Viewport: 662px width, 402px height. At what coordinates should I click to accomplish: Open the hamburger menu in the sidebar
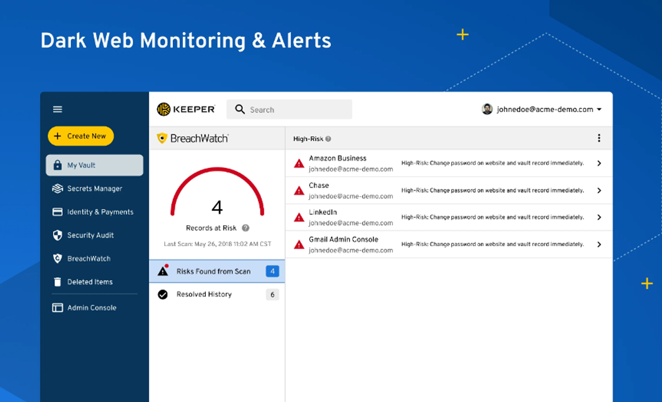pos(57,109)
